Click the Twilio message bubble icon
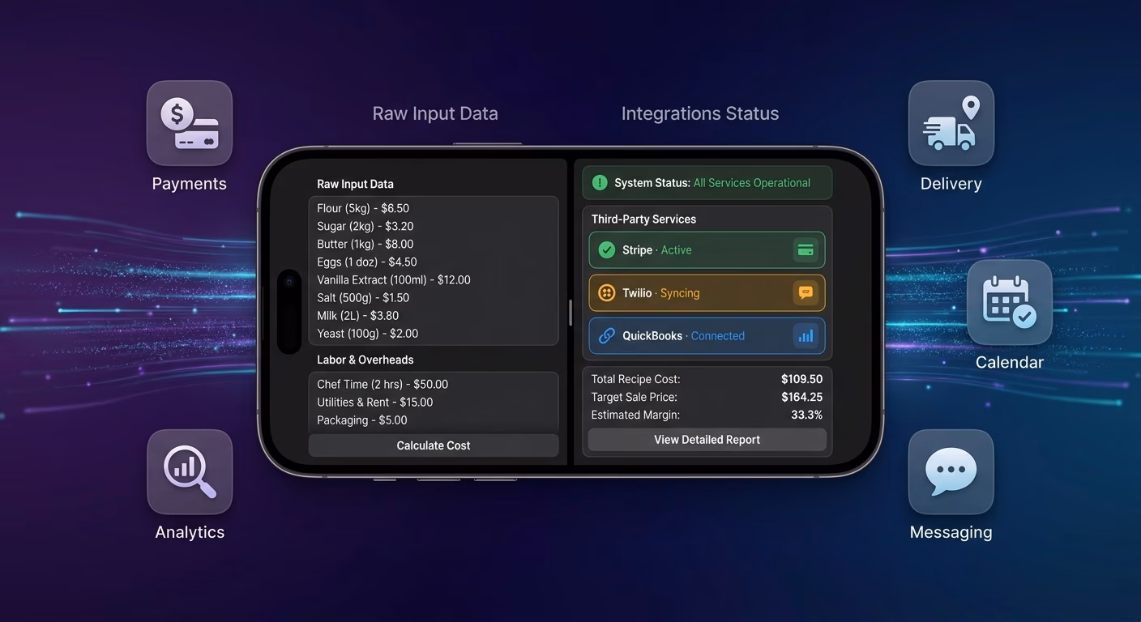This screenshot has height=622, width=1141. [x=806, y=293]
